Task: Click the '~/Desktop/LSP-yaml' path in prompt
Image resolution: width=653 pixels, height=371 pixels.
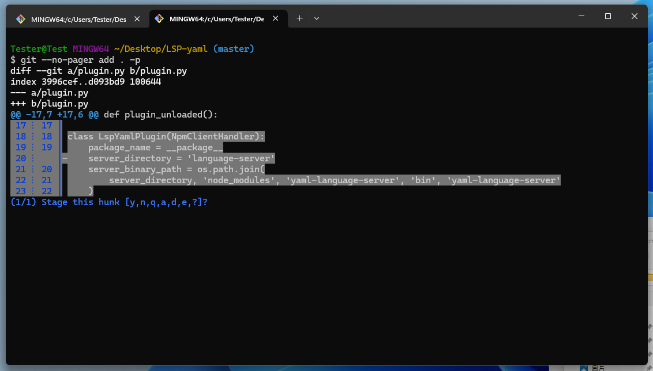Action: [x=161, y=49]
